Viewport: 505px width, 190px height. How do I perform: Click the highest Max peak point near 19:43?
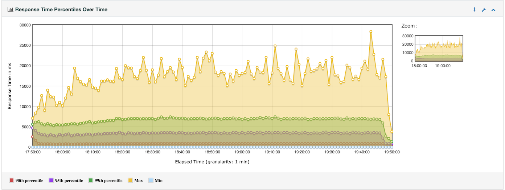(x=371, y=32)
